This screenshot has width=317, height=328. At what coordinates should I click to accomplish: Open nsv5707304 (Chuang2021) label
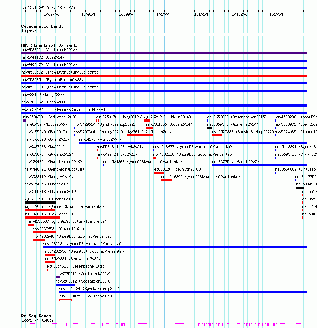point(98,132)
